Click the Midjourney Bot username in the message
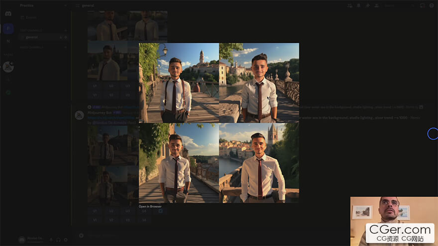438x246 pixels. [x=100, y=113]
